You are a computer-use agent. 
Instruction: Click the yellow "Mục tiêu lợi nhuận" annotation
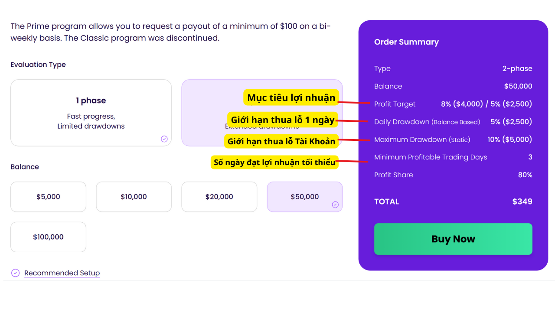(291, 98)
